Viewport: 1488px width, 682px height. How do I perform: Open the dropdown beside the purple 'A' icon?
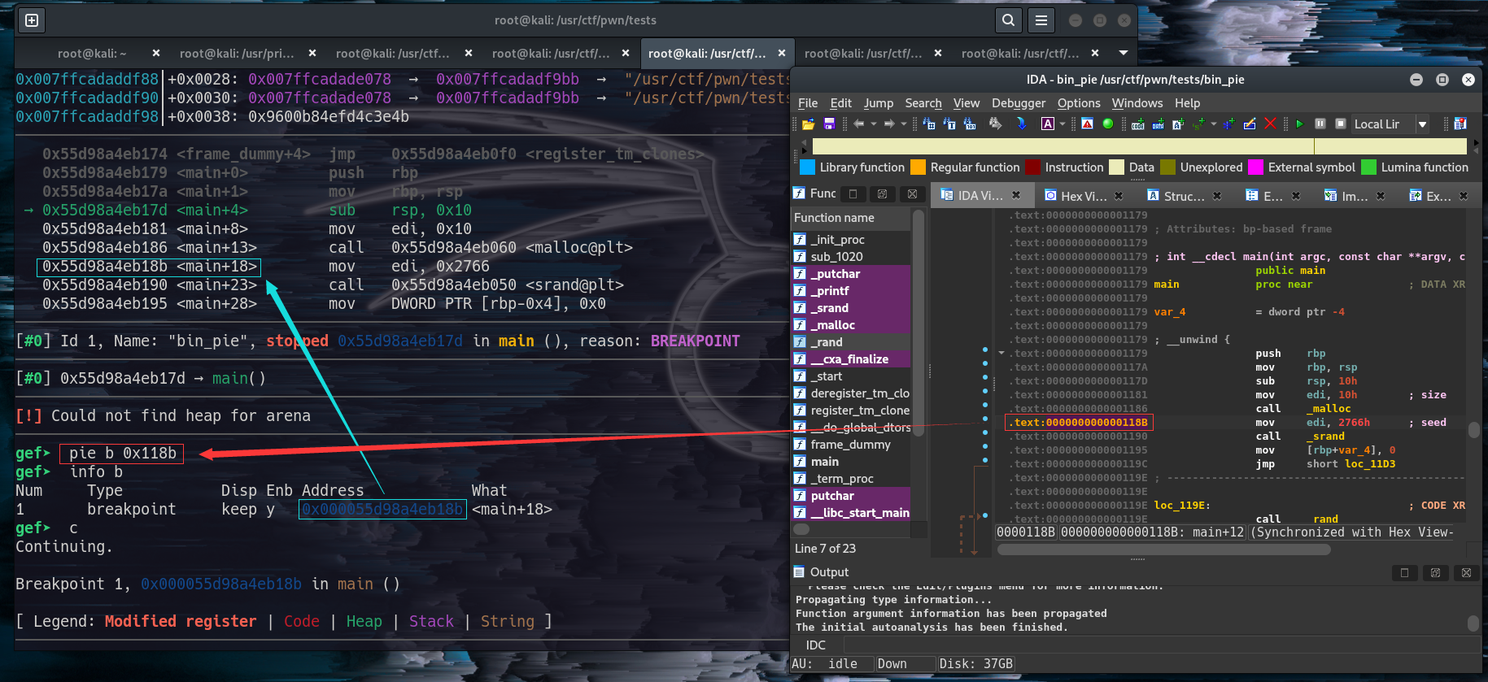(1063, 124)
